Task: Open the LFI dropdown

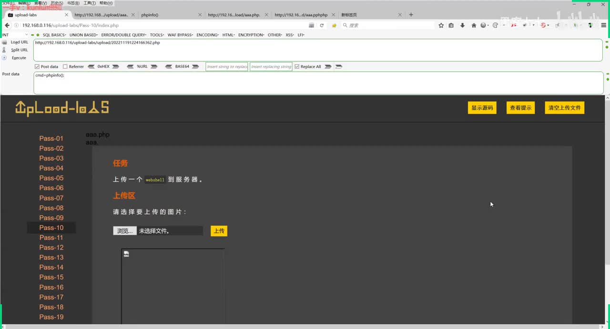Action: (301, 35)
